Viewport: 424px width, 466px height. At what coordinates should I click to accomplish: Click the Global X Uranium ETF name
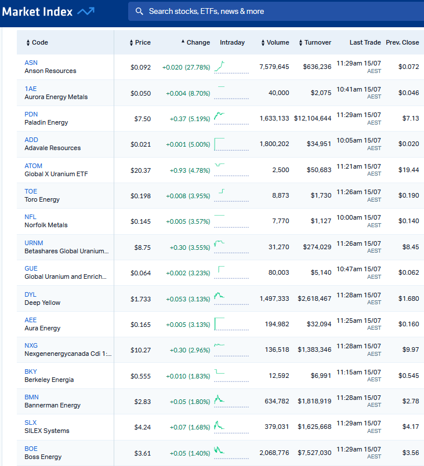click(x=56, y=174)
